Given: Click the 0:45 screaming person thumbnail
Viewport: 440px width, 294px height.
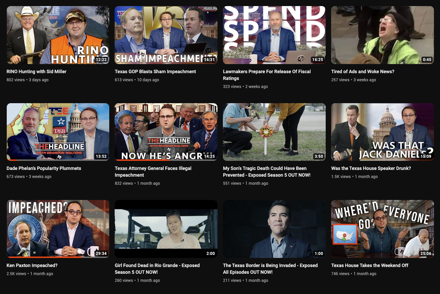Looking at the screenshot, I should coord(382,35).
